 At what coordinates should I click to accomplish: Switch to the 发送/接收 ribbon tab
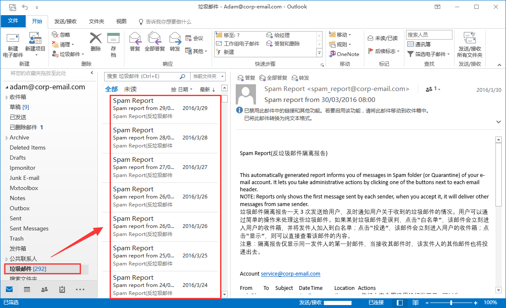65,21
